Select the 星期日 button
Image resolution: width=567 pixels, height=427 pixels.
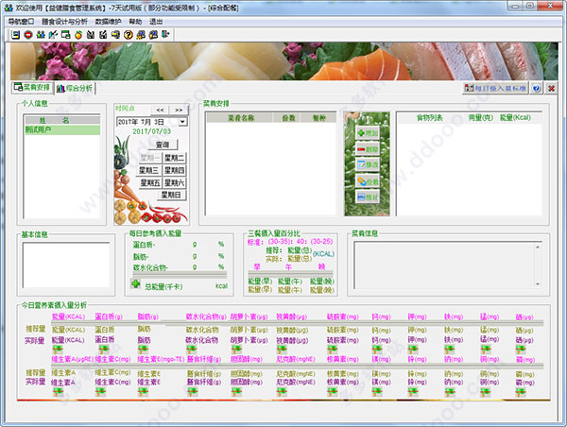tap(171, 196)
